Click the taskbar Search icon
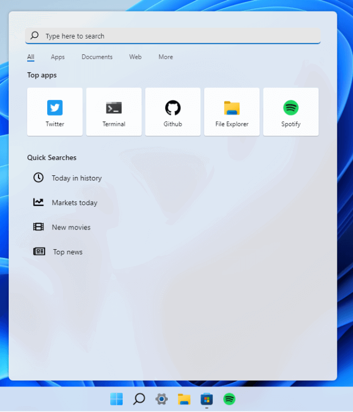The image size is (353, 412). pyautogui.click(x=139, y=399)
